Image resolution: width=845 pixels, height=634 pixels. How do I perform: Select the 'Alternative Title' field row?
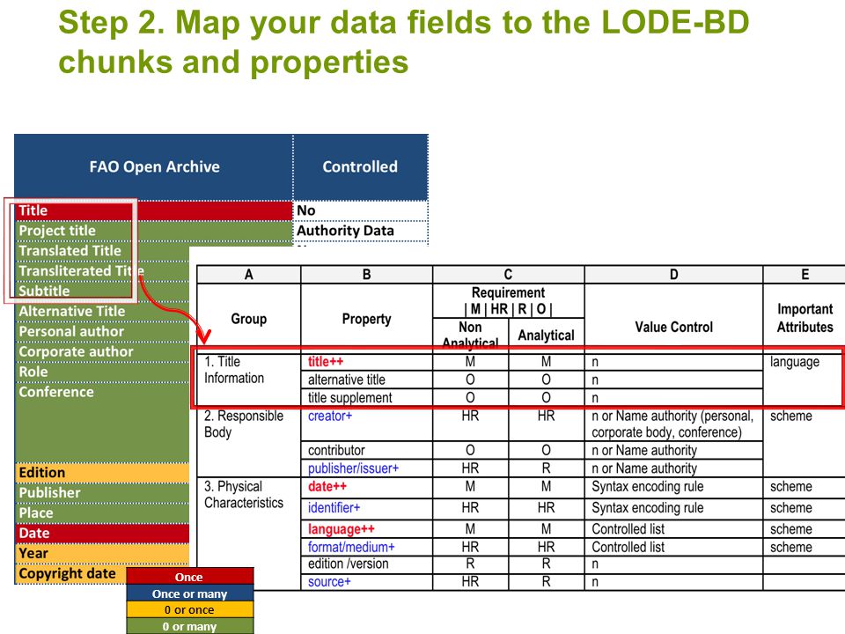pos(102,311)
